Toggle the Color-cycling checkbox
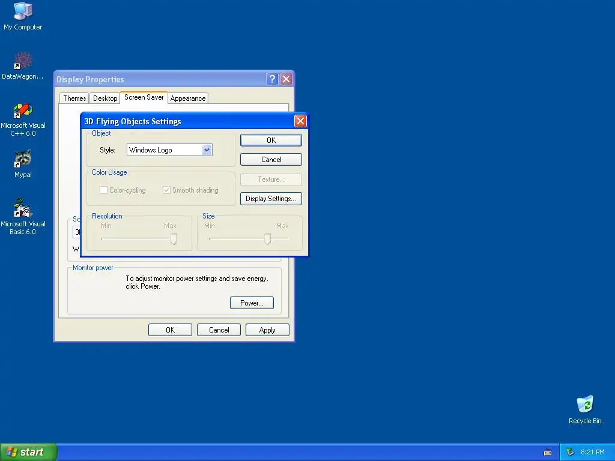Image resolution: width=615 pixels, height=461 pixels. tap(103, 190)
